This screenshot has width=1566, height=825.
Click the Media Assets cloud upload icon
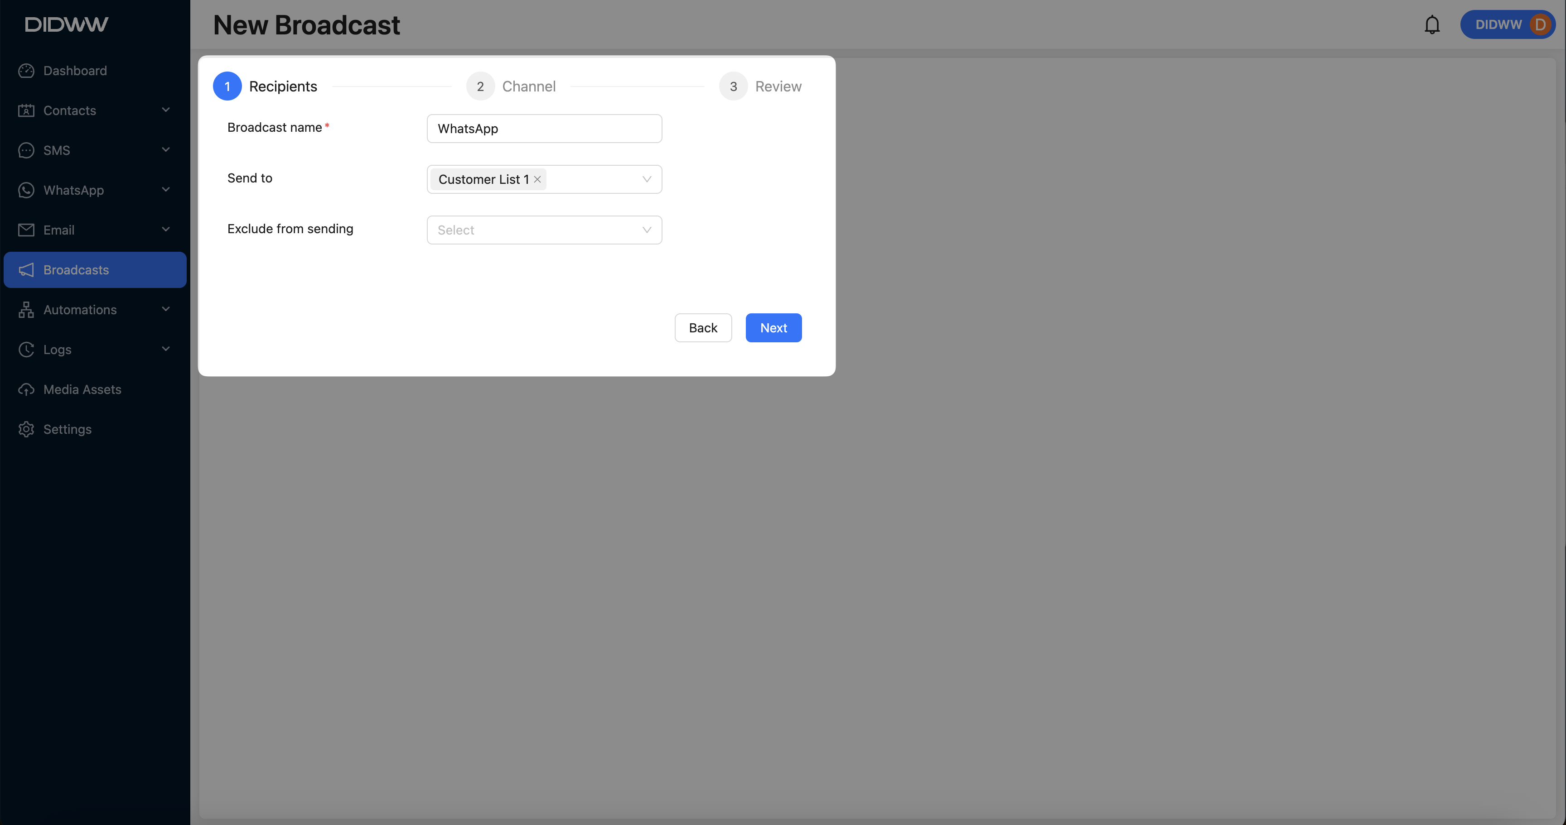pyautogui.click(x=26, y=389)
